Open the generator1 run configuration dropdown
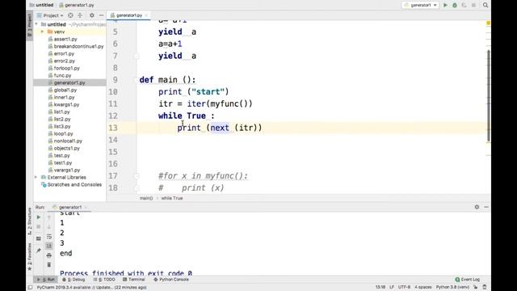 pyautogui.click(x=420, y=6)
